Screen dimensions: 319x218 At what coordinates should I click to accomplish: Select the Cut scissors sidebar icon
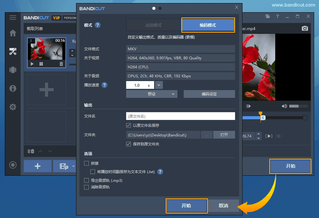click(x=13, y=51)
